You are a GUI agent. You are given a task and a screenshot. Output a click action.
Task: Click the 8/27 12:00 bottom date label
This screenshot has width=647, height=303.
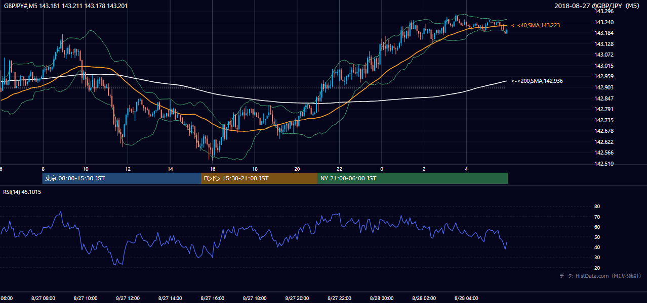128,298
